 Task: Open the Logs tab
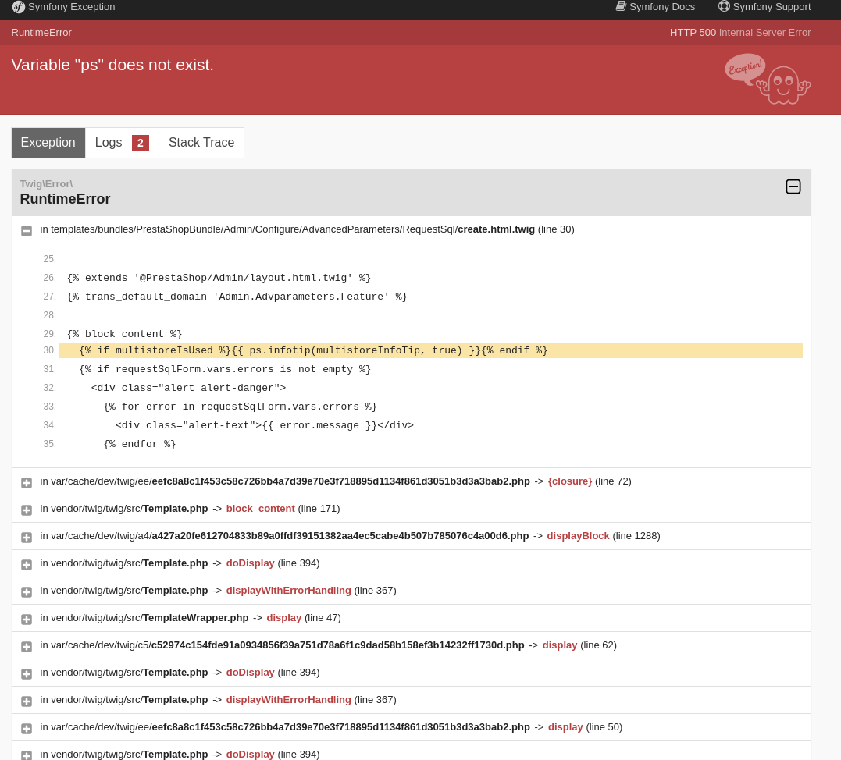point(109,142)
